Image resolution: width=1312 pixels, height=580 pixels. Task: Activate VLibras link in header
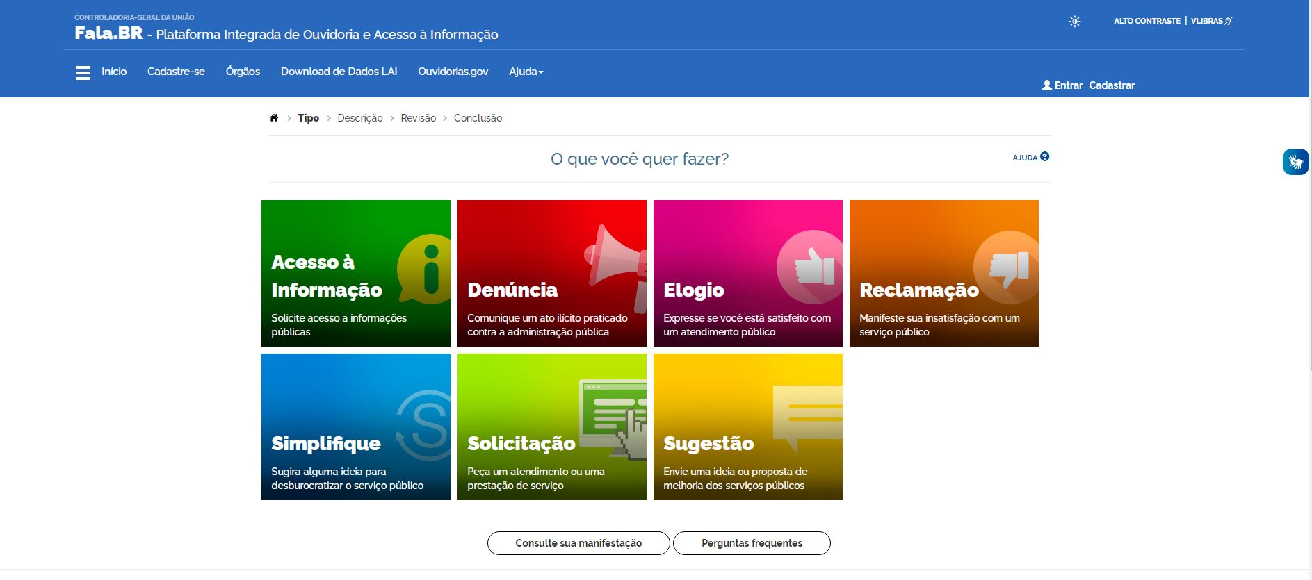click(1211, 21)
